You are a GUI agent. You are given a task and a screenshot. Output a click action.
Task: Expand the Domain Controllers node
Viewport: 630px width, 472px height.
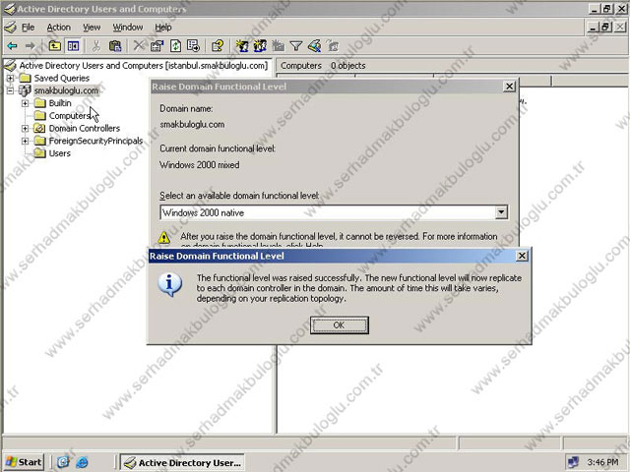pos(26,129)
